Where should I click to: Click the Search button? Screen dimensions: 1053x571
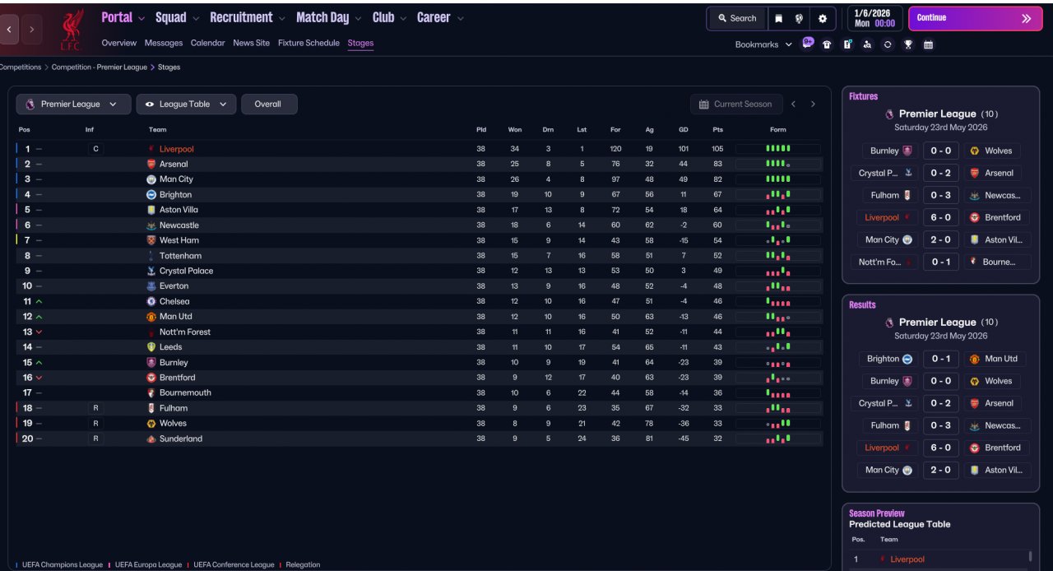[x=737, y=18]
